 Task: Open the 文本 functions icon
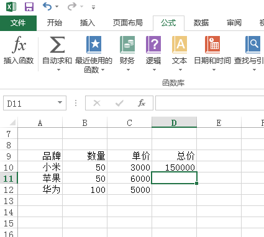point(180,45)
